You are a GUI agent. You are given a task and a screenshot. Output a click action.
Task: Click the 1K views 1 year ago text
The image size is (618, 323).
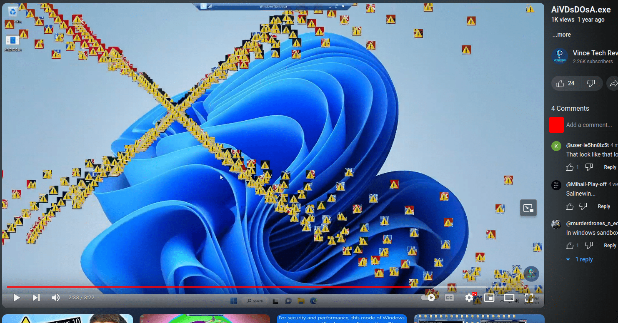click(x=578, y=20)
